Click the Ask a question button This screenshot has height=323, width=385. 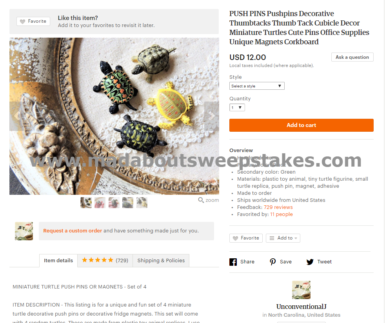(352, 57)
